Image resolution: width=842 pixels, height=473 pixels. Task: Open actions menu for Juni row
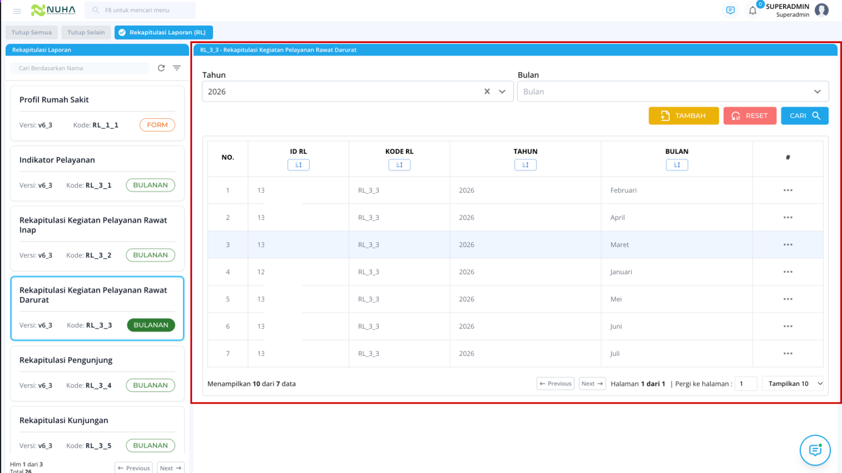pyautogui.click(x=788, y=326)
